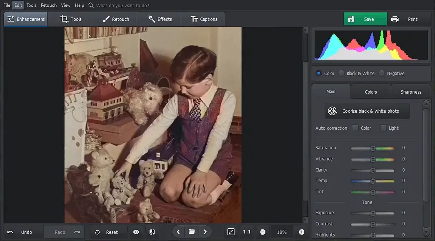The width and height of the screenshot is (435, 241).
Task: Click the canvas scroll up arrow
Action: tap(305, 30)
